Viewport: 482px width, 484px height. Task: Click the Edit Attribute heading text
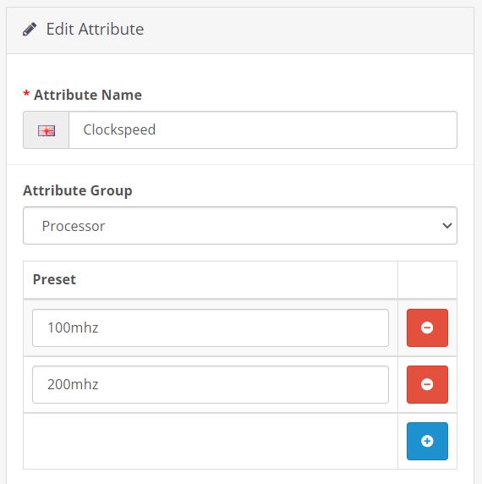[x=95, y=30]
